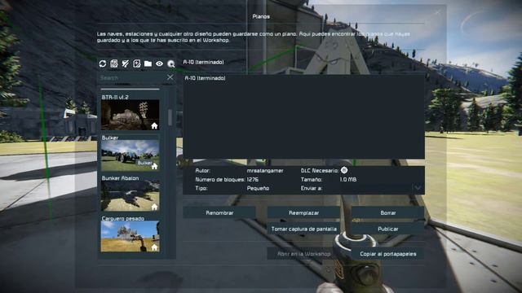Toggle the eye visibility icon in toolbar

pyautogui.click(x=160, y=63)
